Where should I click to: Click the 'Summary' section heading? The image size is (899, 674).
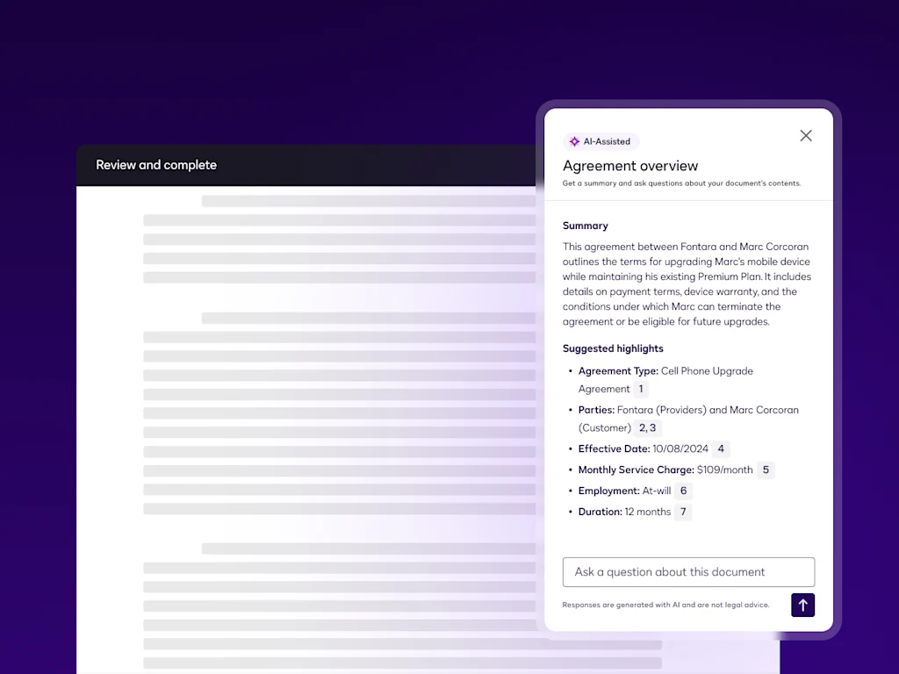click(585, 226)
